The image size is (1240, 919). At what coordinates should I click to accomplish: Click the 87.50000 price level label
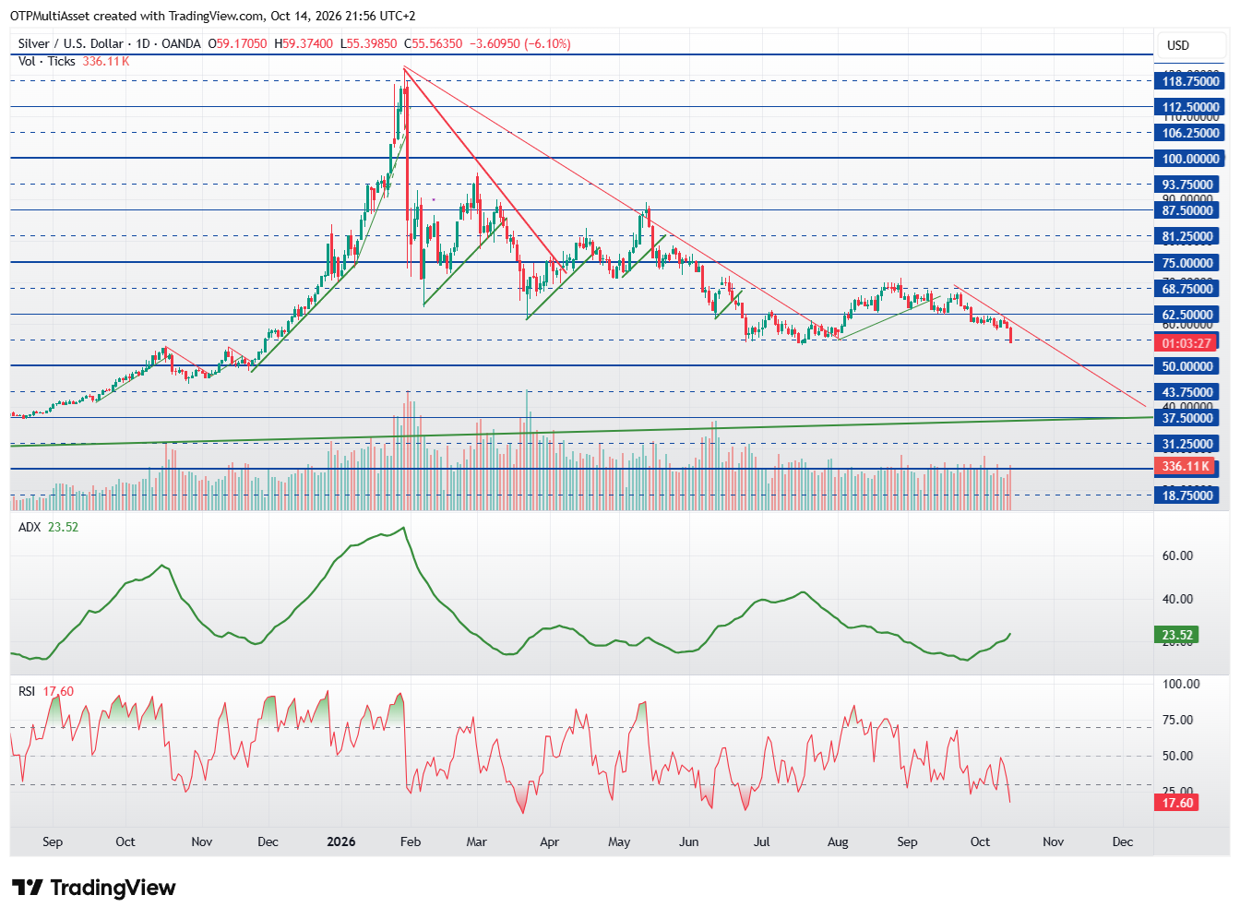click(x=1186, y=210)
